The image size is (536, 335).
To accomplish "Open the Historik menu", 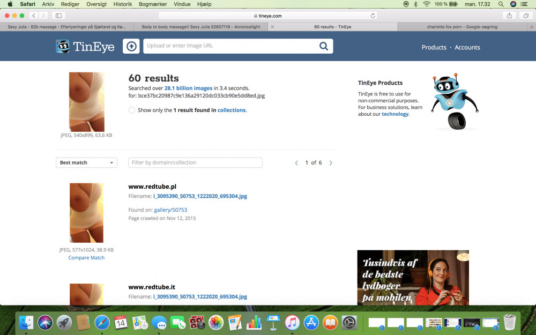I will tap(123, 4).
